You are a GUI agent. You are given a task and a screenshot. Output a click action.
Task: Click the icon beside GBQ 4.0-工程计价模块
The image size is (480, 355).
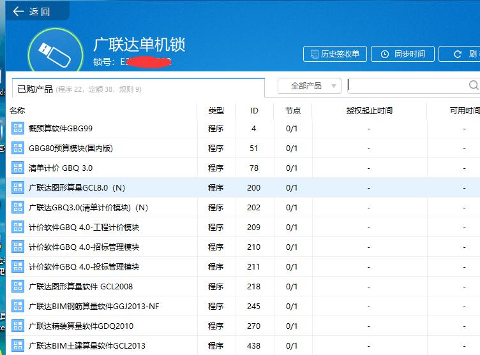[x=18, y=227]
